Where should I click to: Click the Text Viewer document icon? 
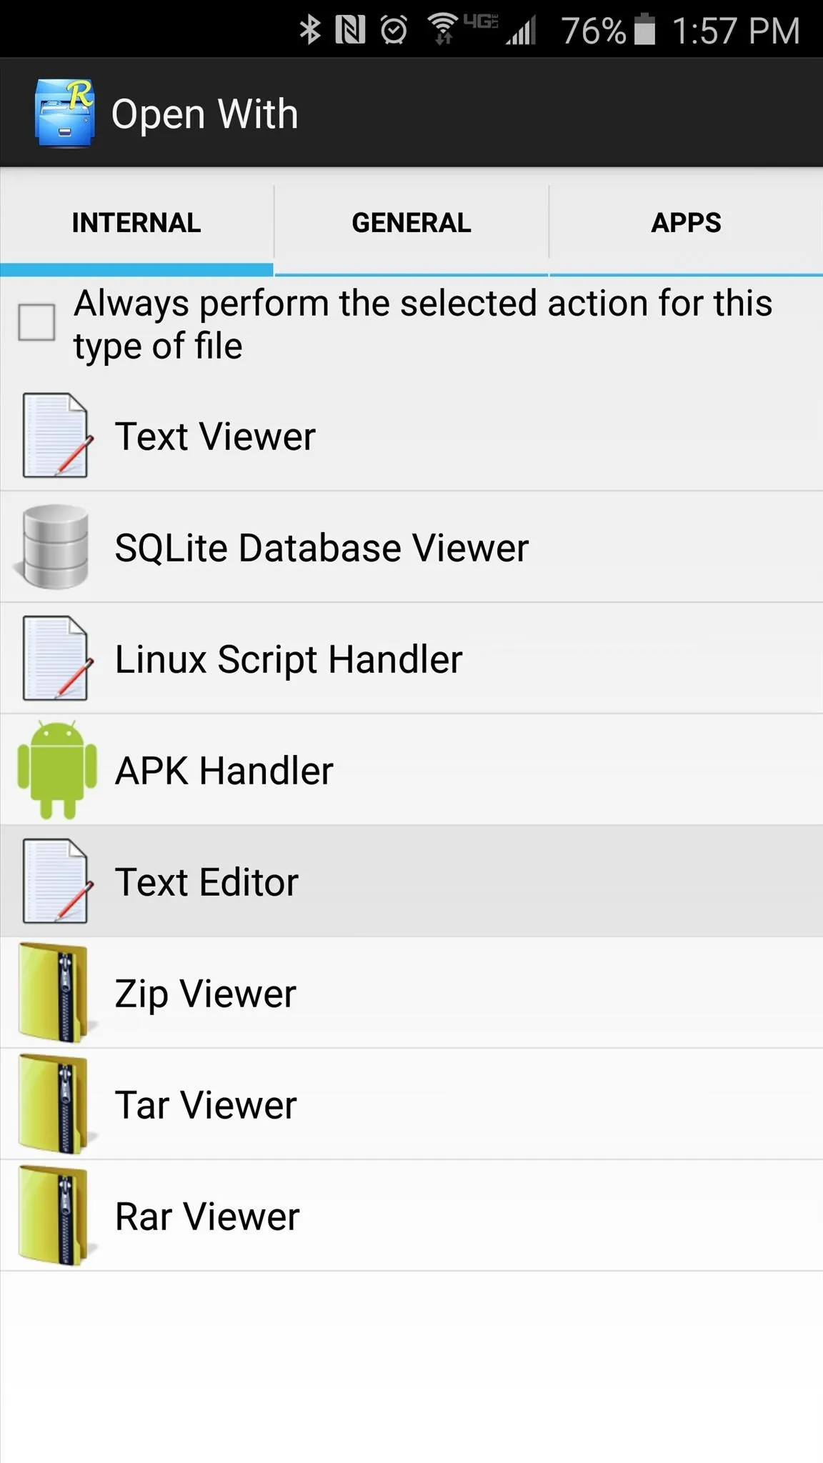(56, 435)
